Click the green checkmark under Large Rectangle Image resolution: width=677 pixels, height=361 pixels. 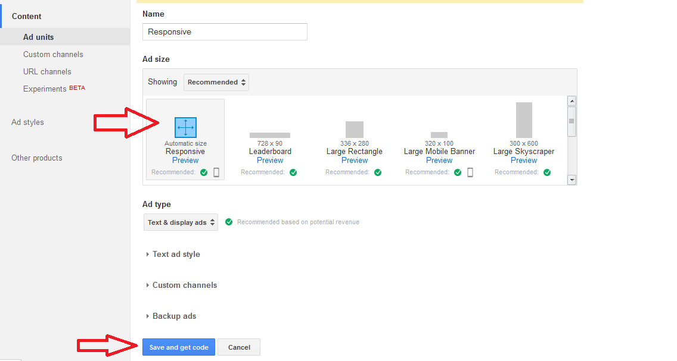(378, 172)
